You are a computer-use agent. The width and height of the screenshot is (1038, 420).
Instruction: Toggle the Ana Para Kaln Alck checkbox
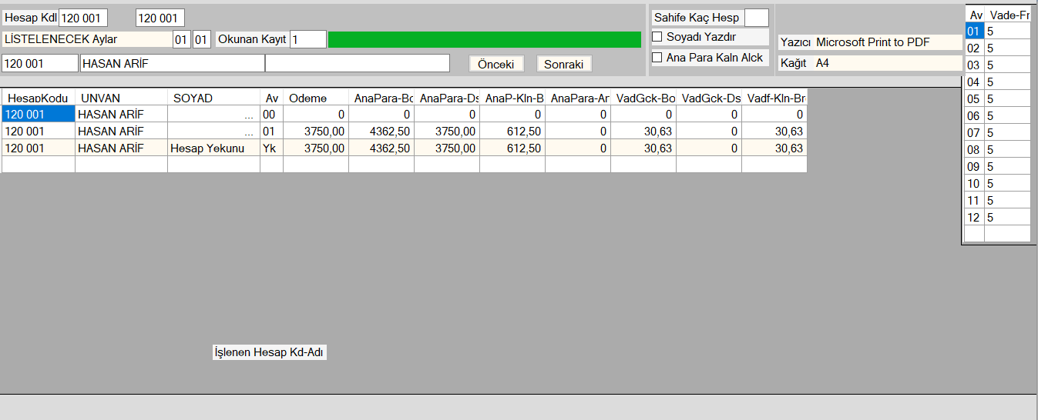click(x=657, y=58)
